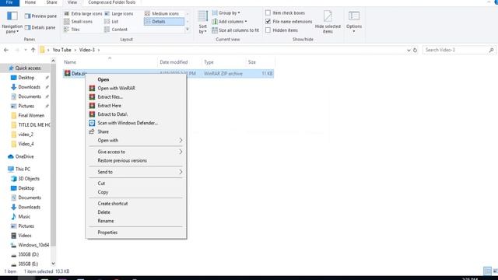Enable Item check boxes
Screen dimensions: 498x280
pyautogui.click(x=268, y=13)
